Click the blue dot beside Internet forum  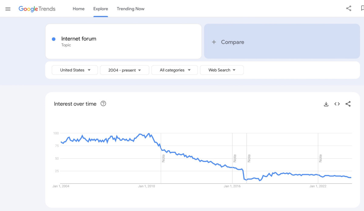pos(54,39)
